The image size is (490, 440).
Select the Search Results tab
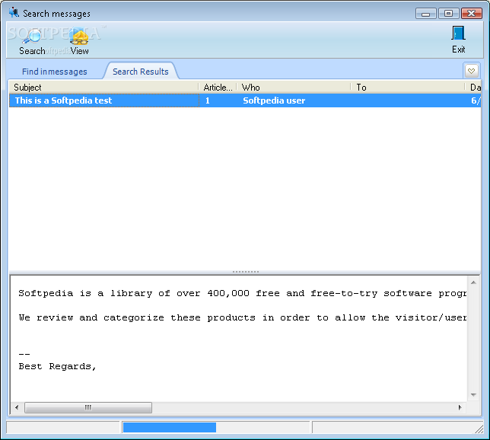point(141,72)
